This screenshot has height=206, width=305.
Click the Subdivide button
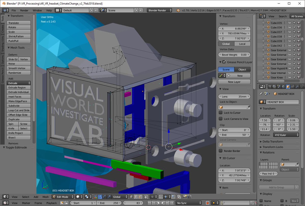point(19,106)
